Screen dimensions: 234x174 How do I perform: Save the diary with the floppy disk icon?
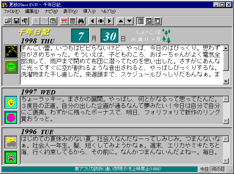(x=16, y=21)
